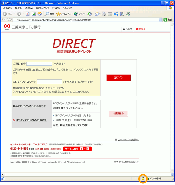The image size is (175, 185).
Task: Click the vertical scrollbar down arrow
Action: click(x=172, y=170)
